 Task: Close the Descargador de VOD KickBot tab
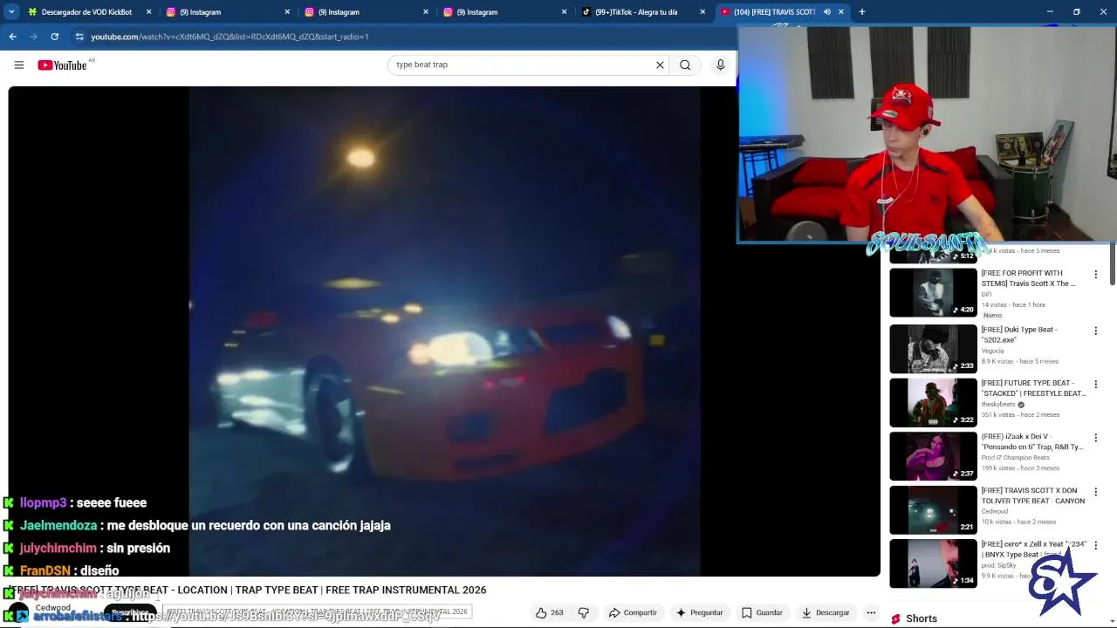pyautogui.click(x=148, y=12)
